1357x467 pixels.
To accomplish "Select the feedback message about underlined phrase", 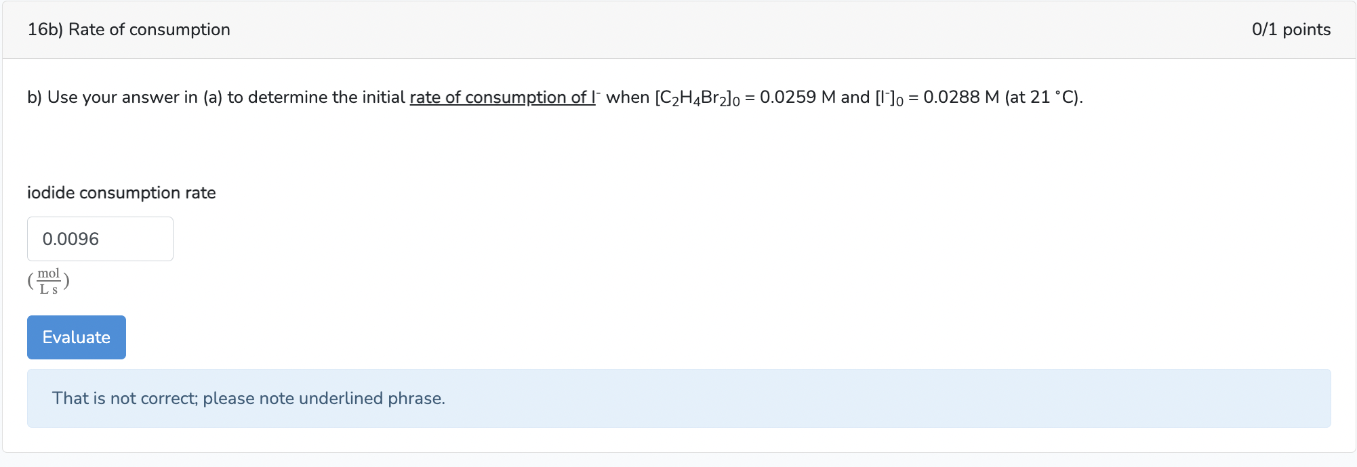I will (249, 398).
